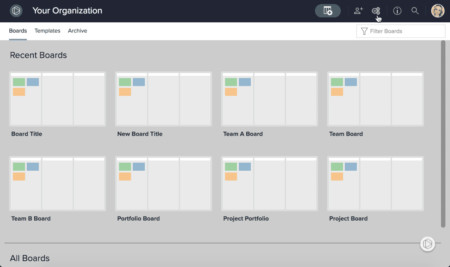Image resolution: width=450 pixels, height=267 pixels.
Task: Open the Portfolio Board thumbnail
Action: (164, 184)
